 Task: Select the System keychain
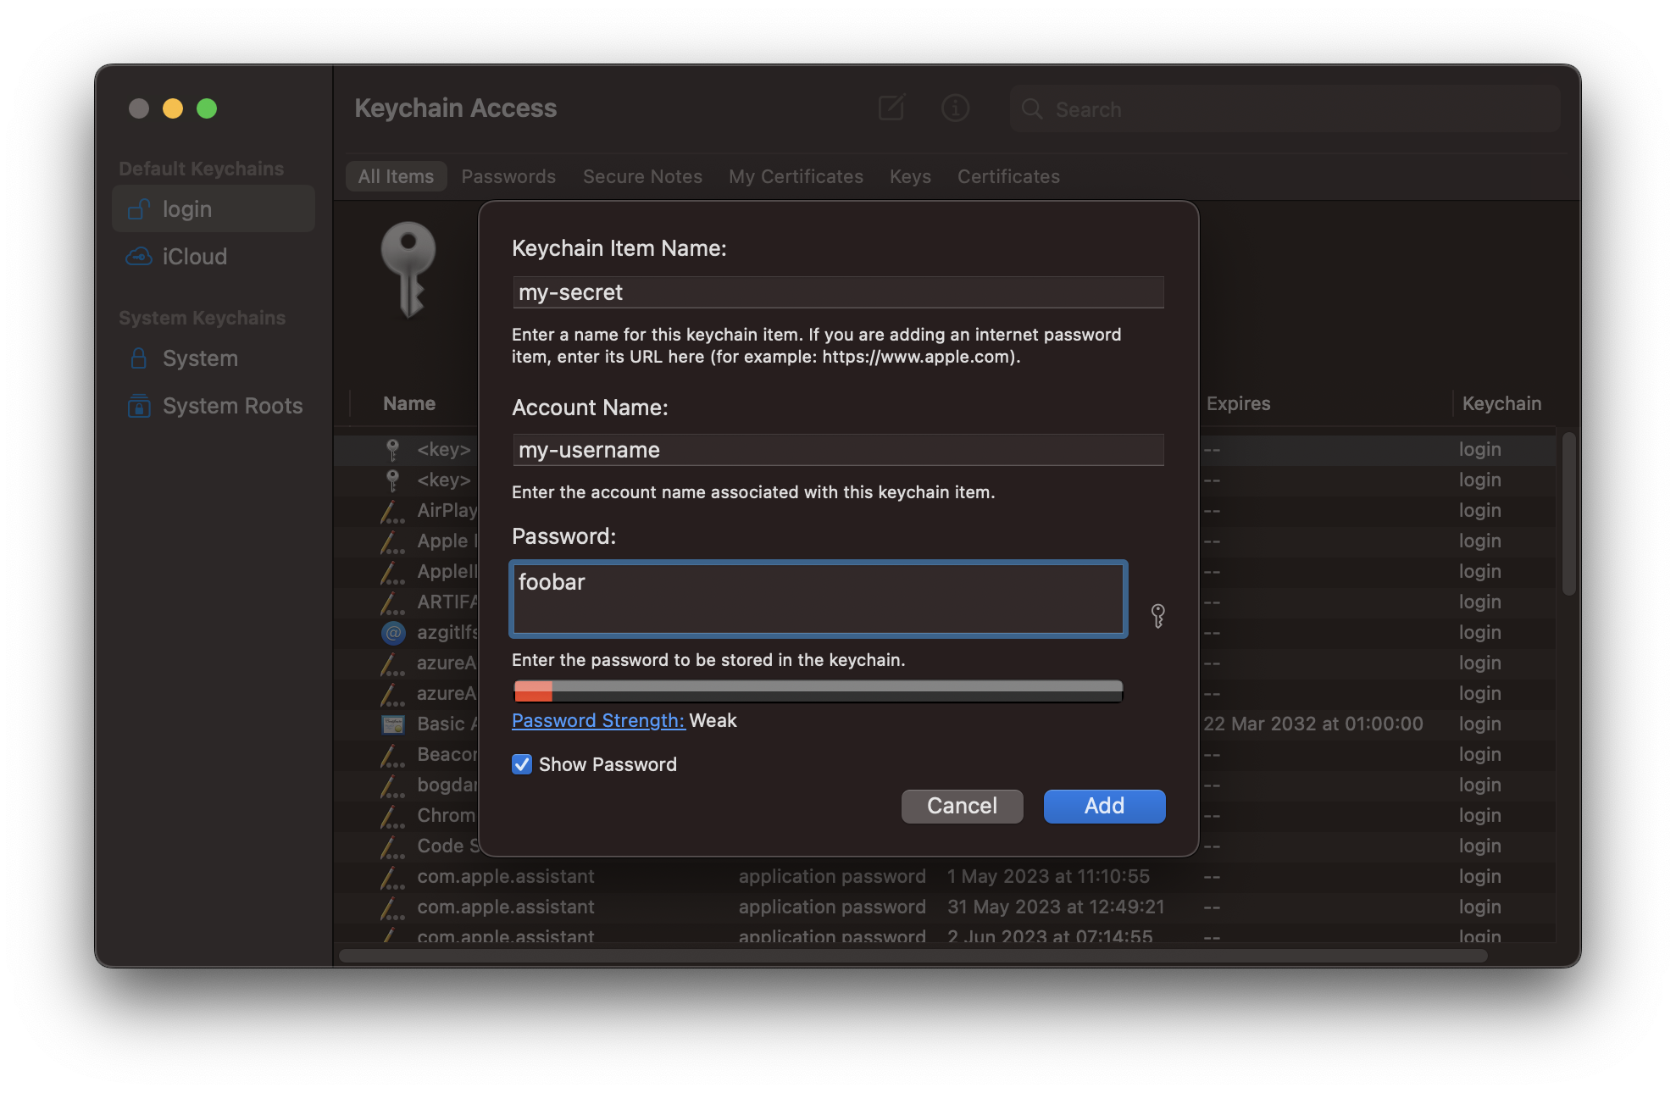pyautogui.click(x=214, y=358)
